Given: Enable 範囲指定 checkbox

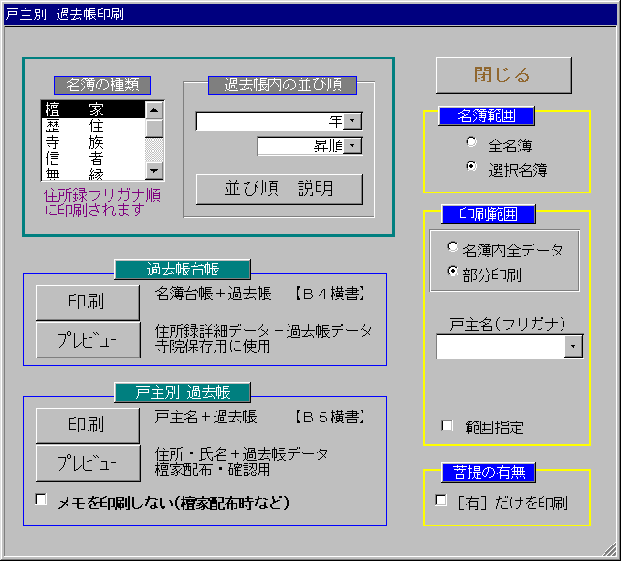Looking at the screenshot, I should coord(447,425).
